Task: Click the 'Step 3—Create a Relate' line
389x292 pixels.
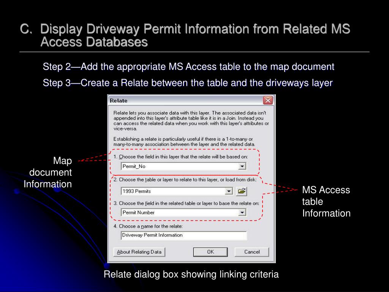Action: click(188, 83)
